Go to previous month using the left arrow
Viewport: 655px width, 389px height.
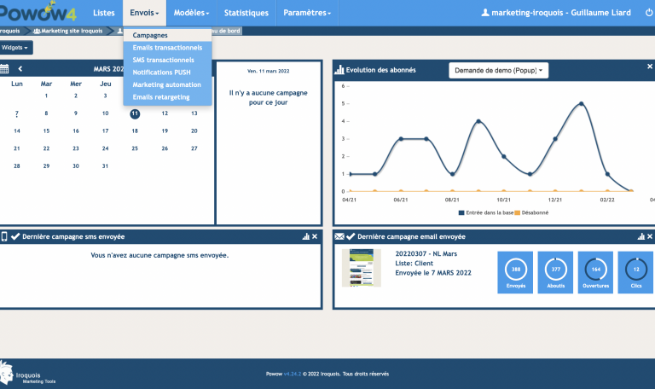[20, 69]
